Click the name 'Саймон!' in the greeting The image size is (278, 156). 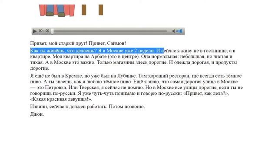[116, 43]
